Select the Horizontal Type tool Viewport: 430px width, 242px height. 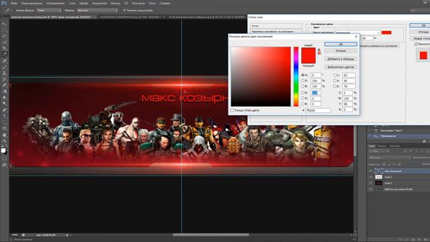click(x=4, y=116)
